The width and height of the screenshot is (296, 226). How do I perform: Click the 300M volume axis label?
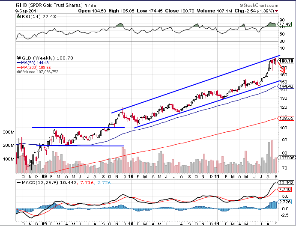point(9,132)
